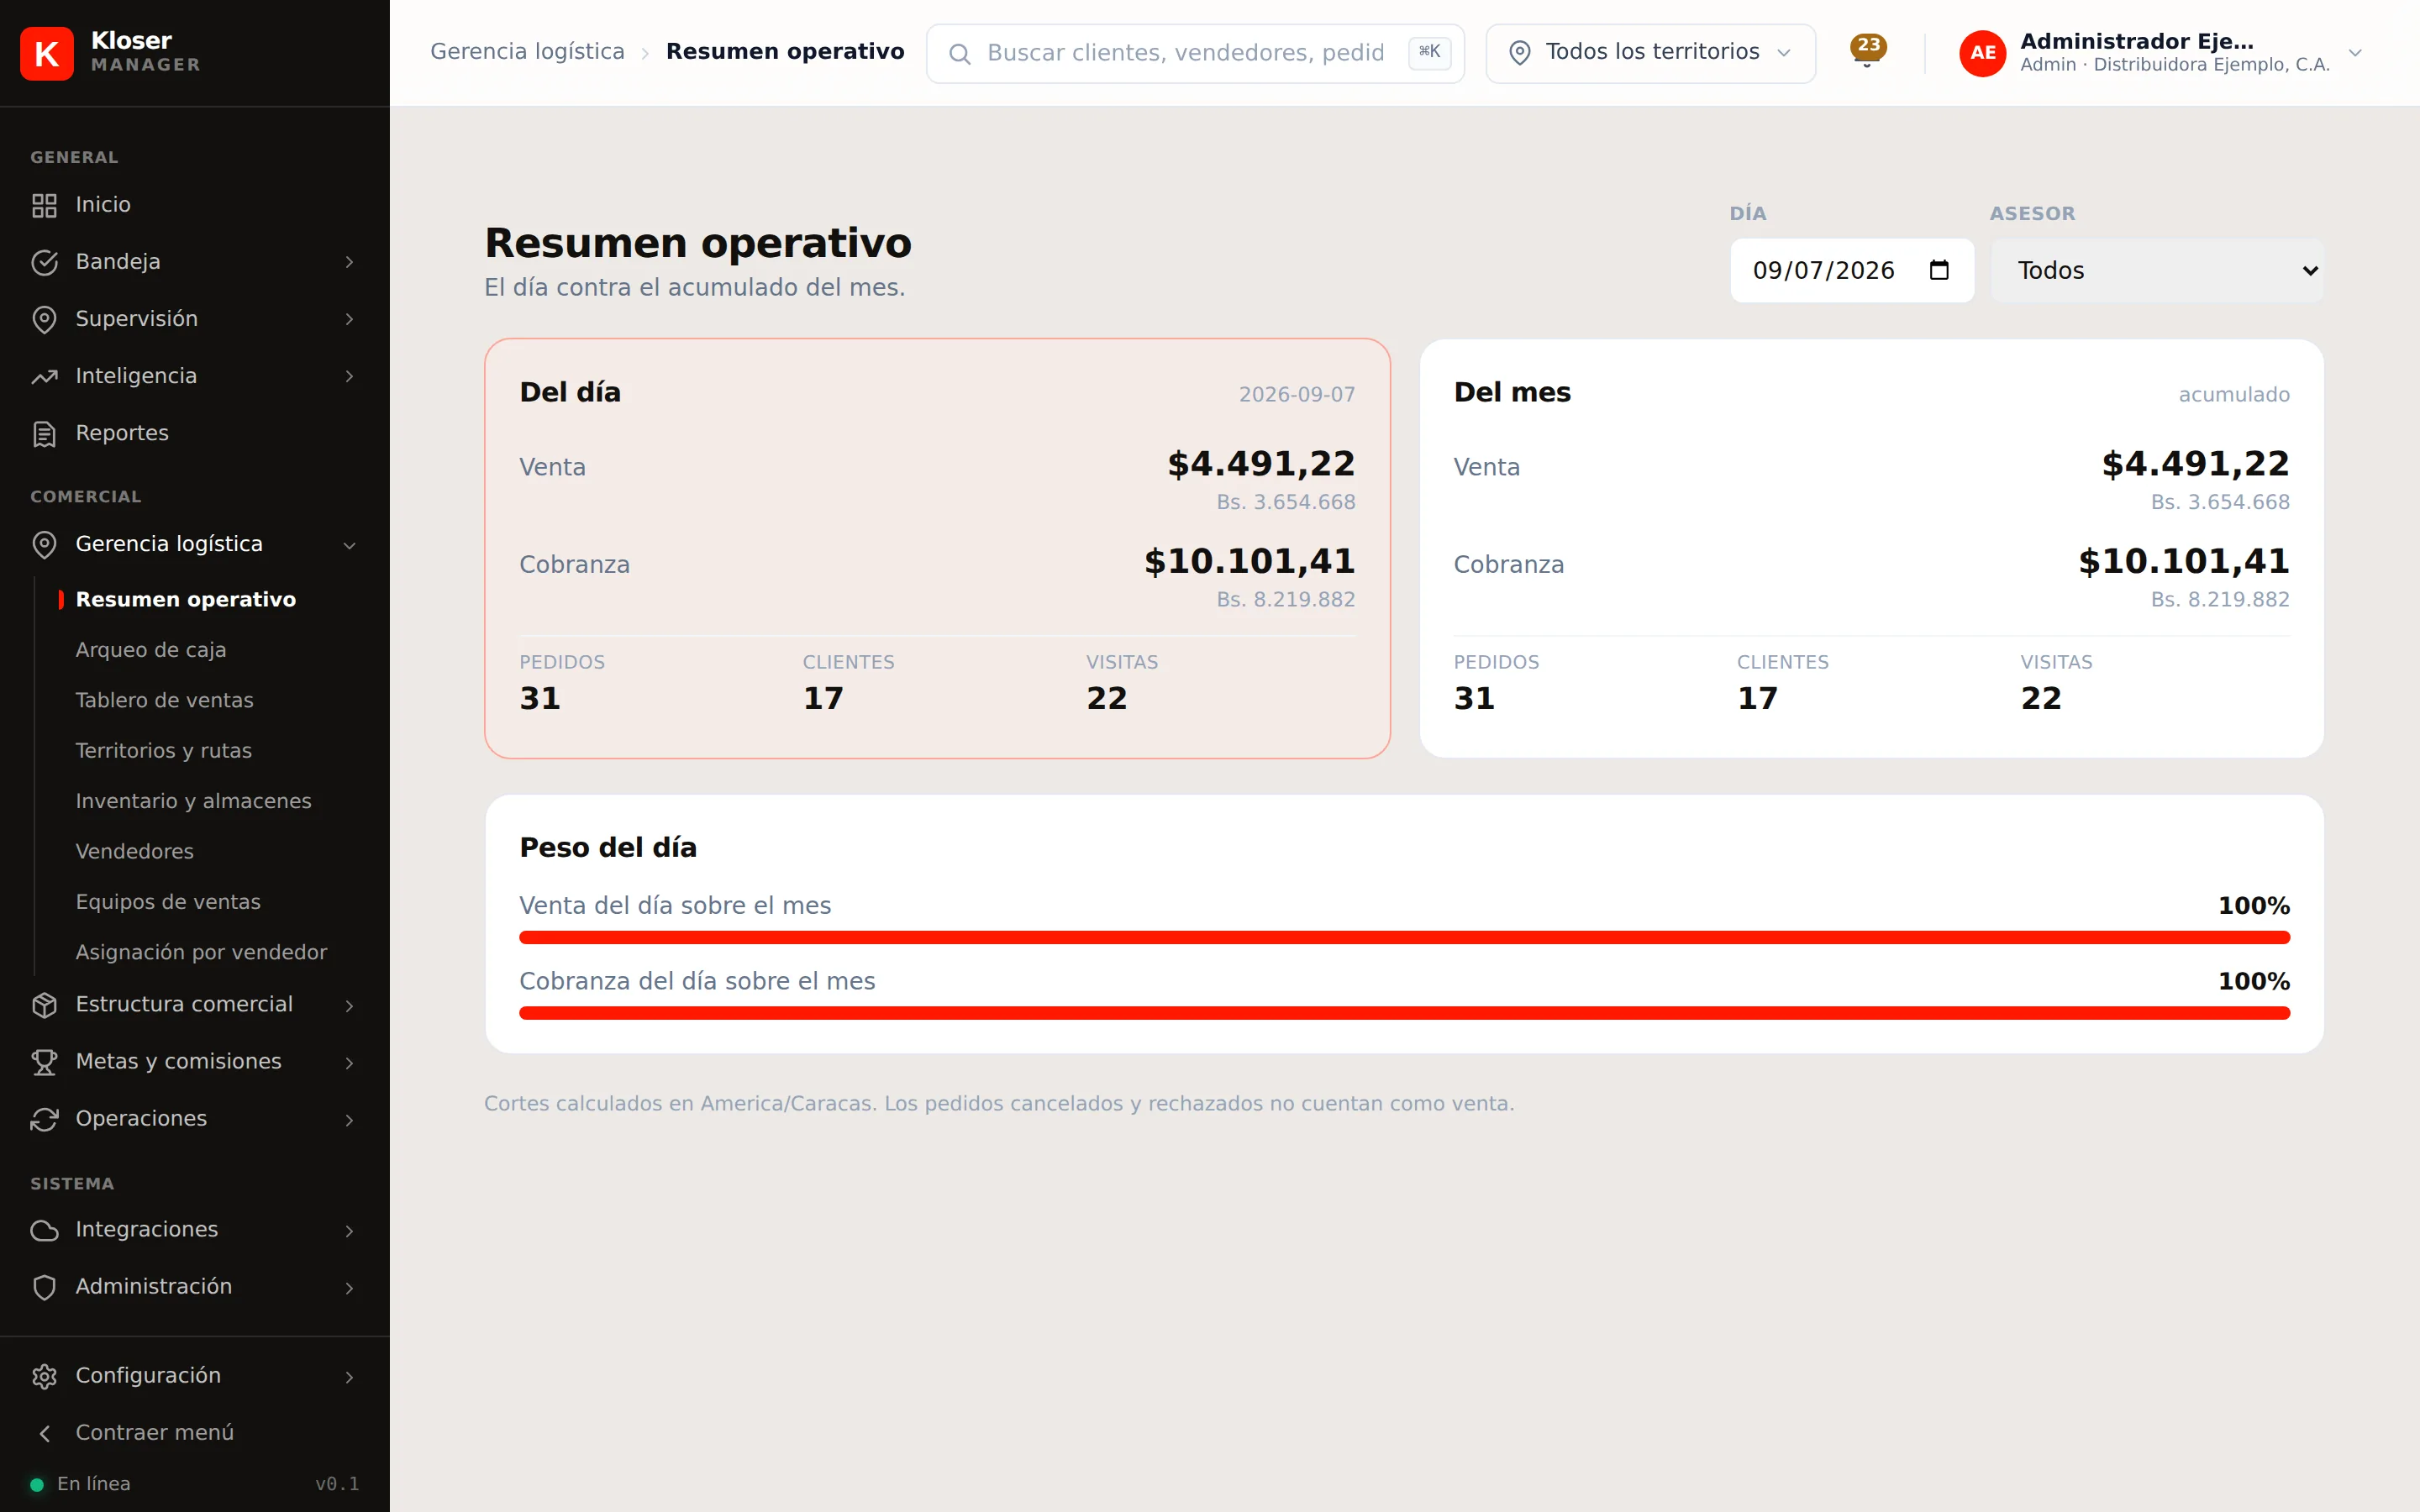Image resolution: width=2420 pixels, height=1512 pixels.
Task: Open Inicio grid icon in sidebar
Action: coord(44,205)
